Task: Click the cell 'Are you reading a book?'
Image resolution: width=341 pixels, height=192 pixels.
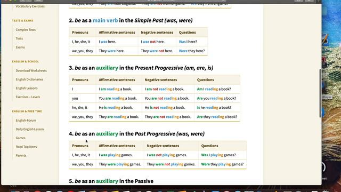Action: (217, 98)
